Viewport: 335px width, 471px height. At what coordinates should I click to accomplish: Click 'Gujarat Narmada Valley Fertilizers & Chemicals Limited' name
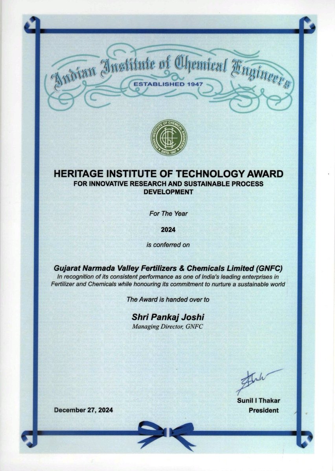tap(168, 268)
